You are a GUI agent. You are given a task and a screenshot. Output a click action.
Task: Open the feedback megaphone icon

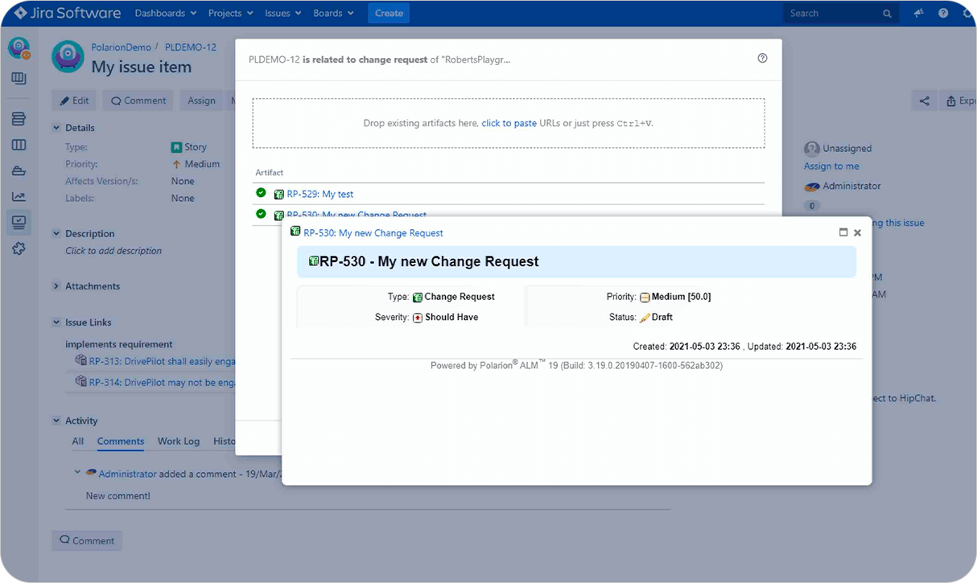919,13
